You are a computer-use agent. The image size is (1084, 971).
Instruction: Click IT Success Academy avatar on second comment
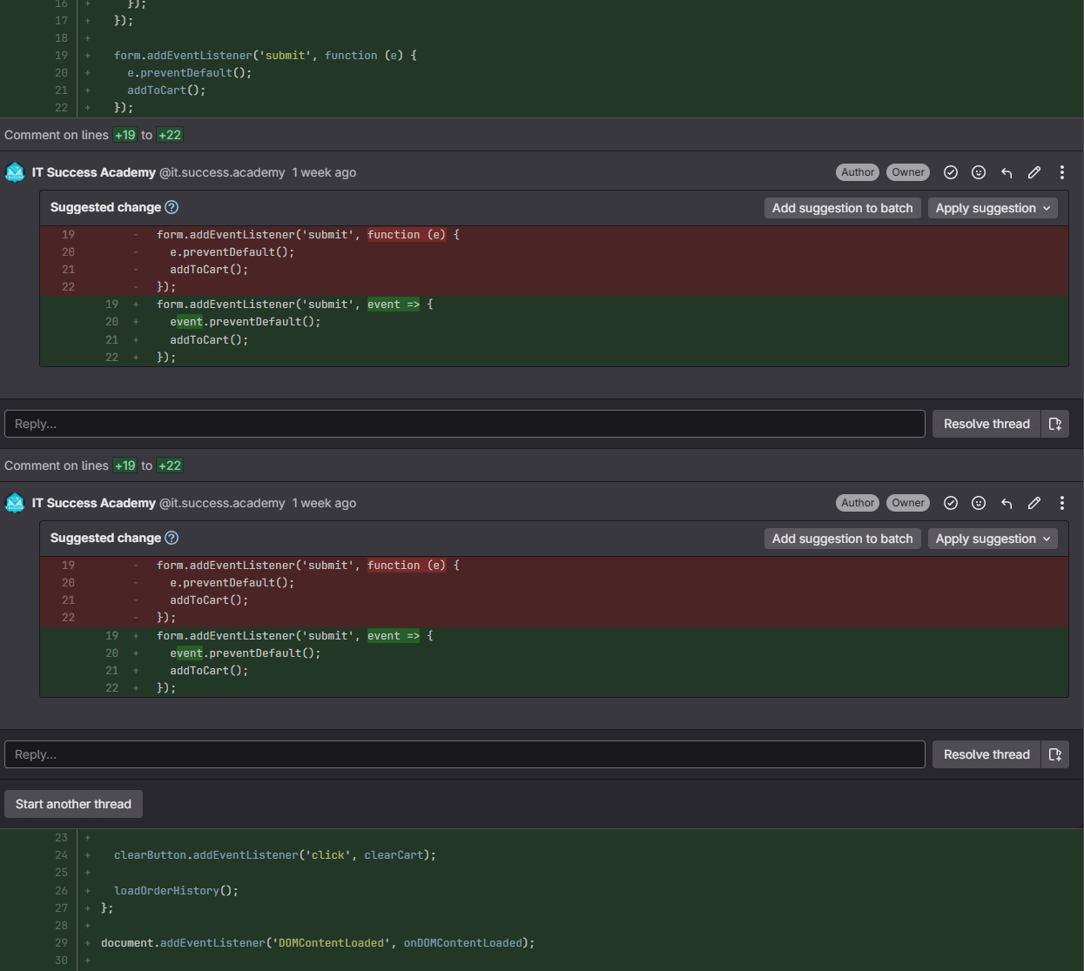[15, 503]
